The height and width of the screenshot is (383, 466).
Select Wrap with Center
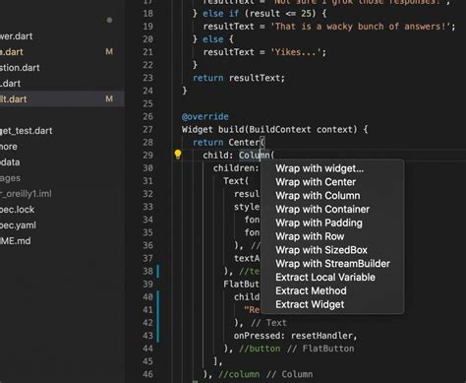point(316,182)
